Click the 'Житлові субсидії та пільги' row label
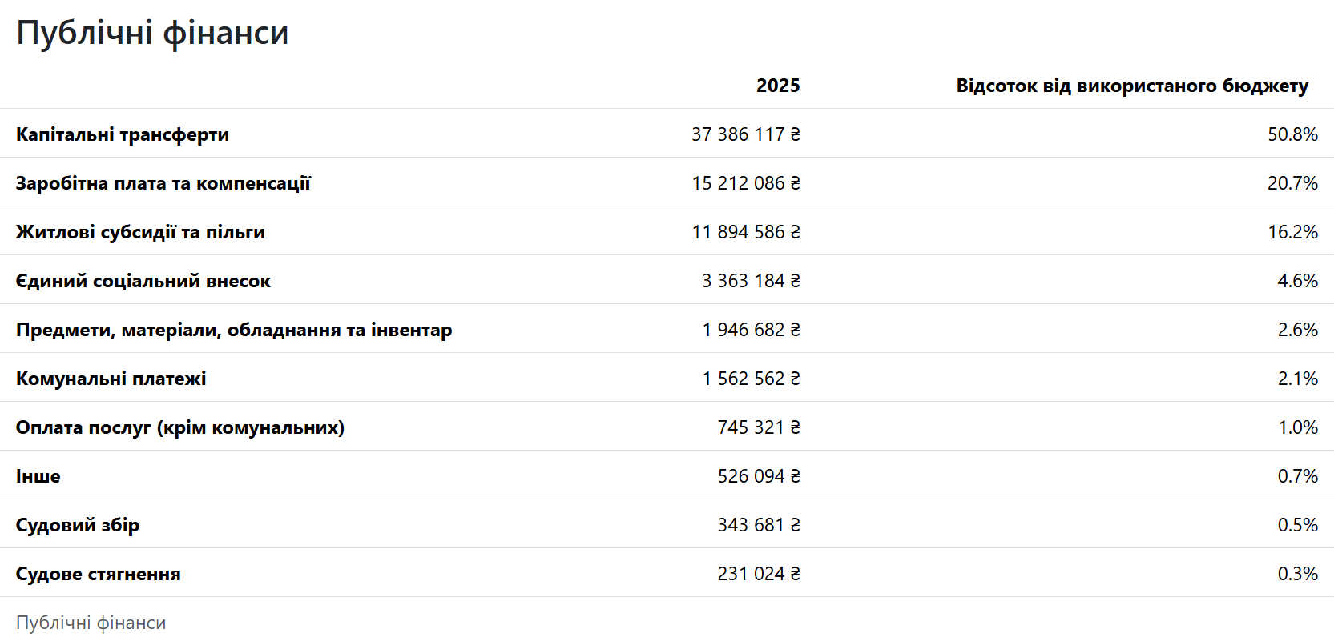 click(x=140, y=232)
